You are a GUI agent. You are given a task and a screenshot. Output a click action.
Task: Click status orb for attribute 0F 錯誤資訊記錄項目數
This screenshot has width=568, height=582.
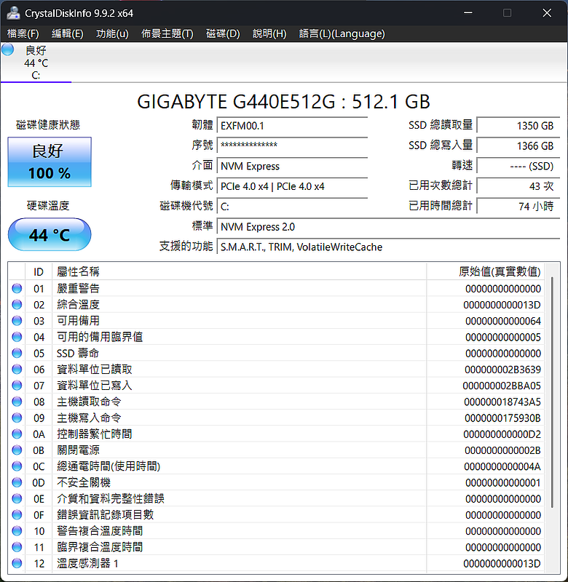pyautogui.click(x=17, y=515)
